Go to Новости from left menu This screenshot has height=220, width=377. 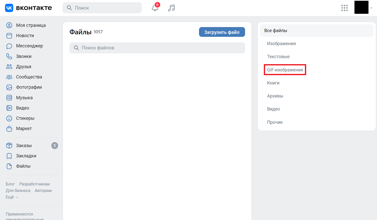[25, 36]
